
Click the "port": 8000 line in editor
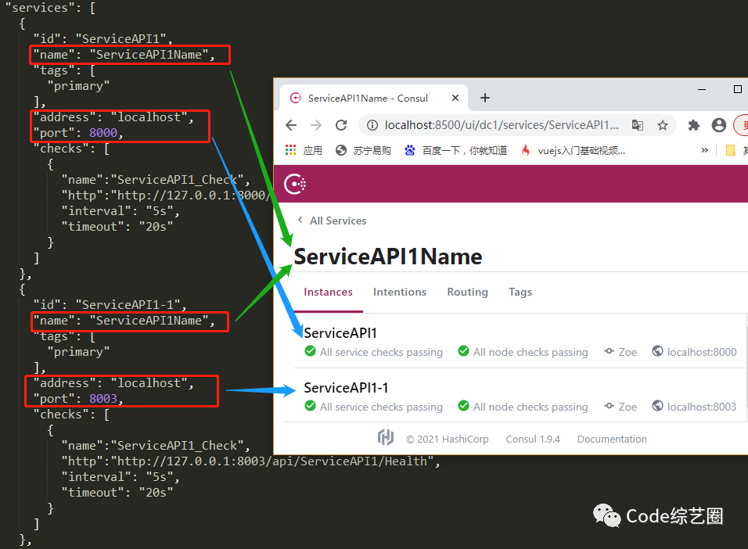point(78,133)
